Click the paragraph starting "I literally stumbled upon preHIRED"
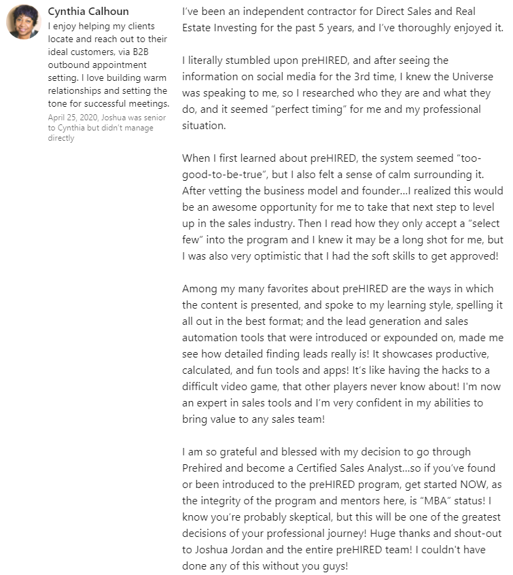 [x=338, y=93]
